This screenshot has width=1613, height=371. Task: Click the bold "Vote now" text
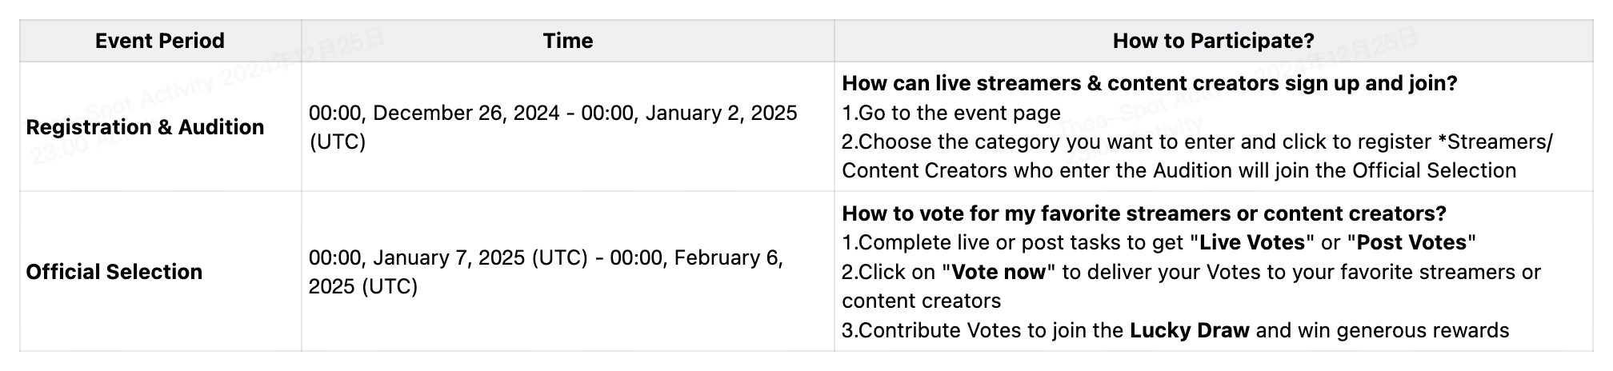pyautogui.click(x=999, y=272)
